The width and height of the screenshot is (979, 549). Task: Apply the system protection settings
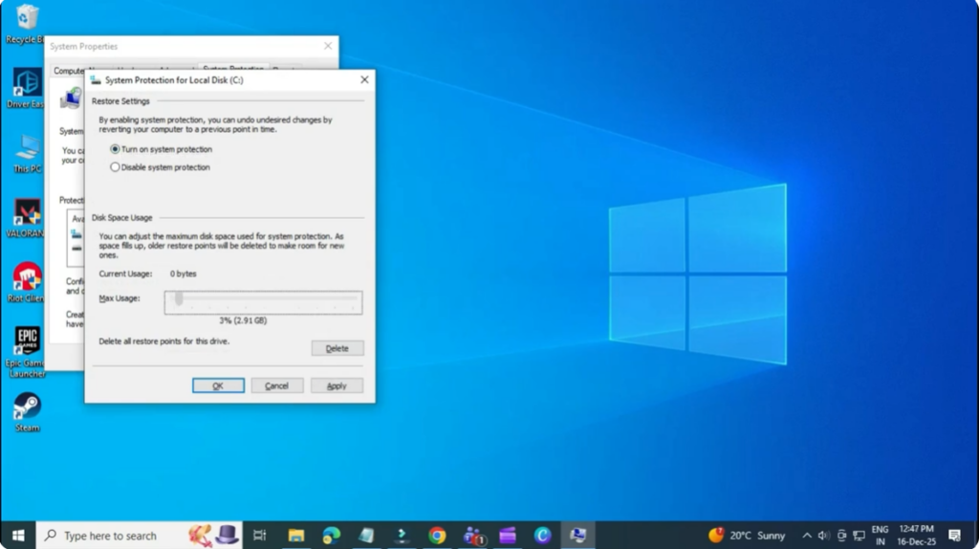click(x=337, y=386)
